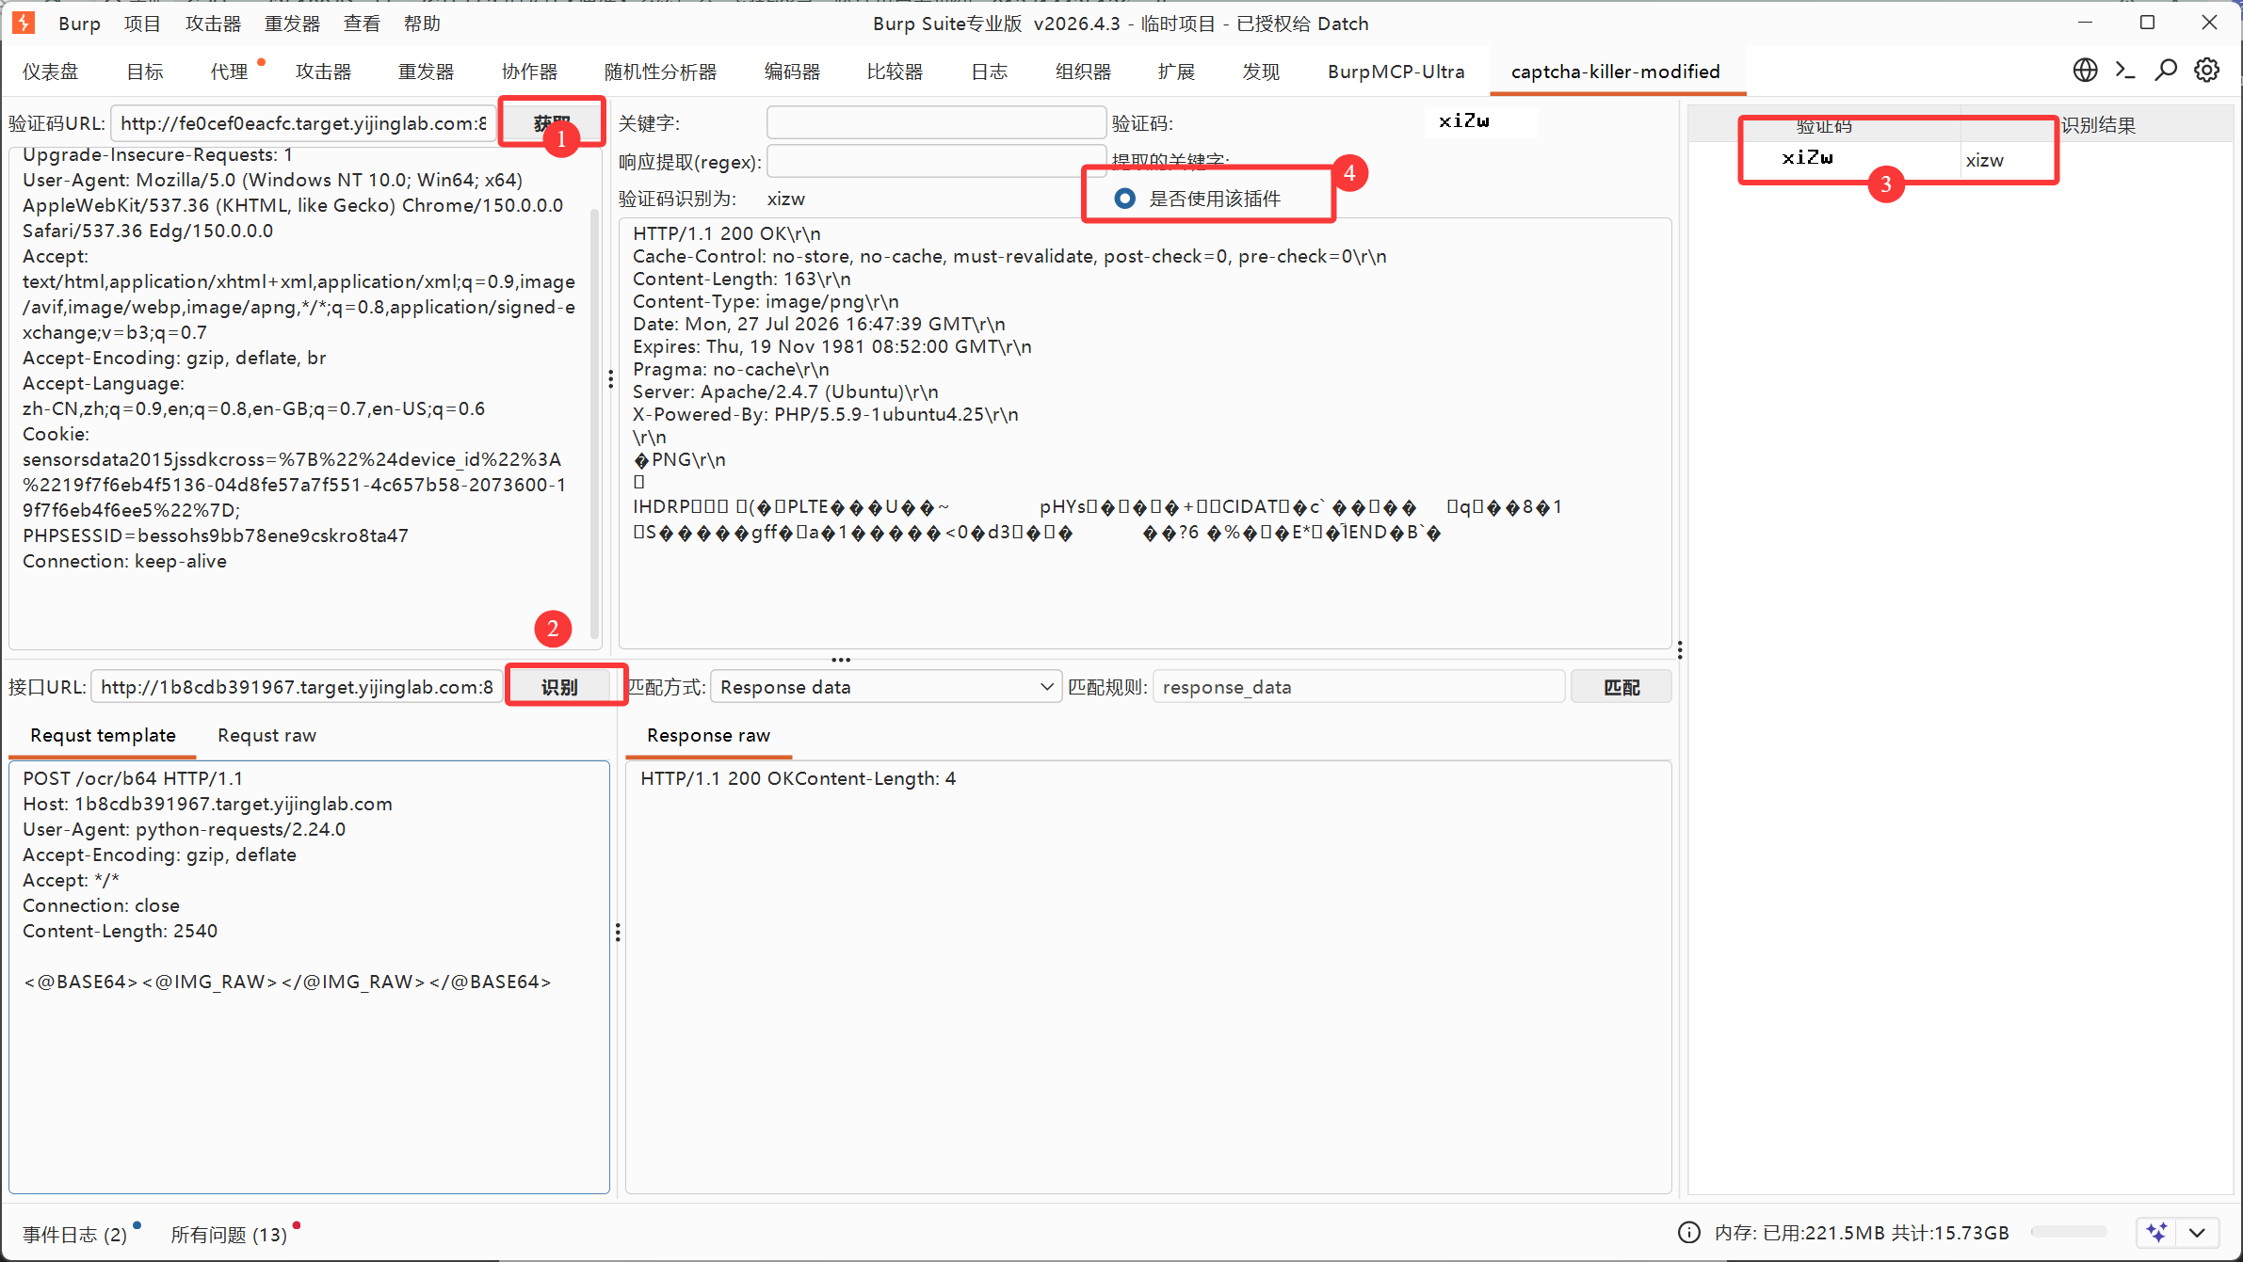The image size is (2243, 1262).
Task: Click the 匹配 button
Action: coord(1622,687)
